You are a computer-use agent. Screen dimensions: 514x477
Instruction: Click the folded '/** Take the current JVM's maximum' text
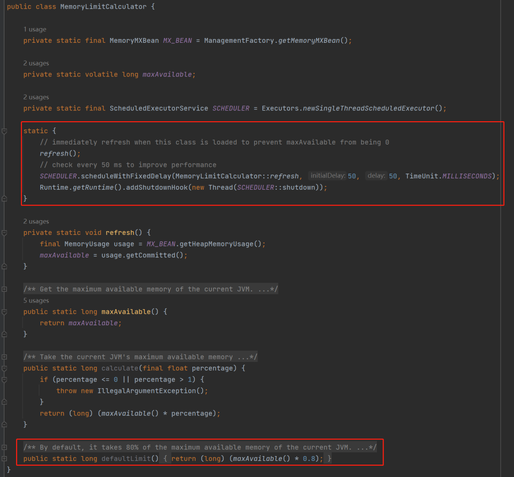point(140,357)
